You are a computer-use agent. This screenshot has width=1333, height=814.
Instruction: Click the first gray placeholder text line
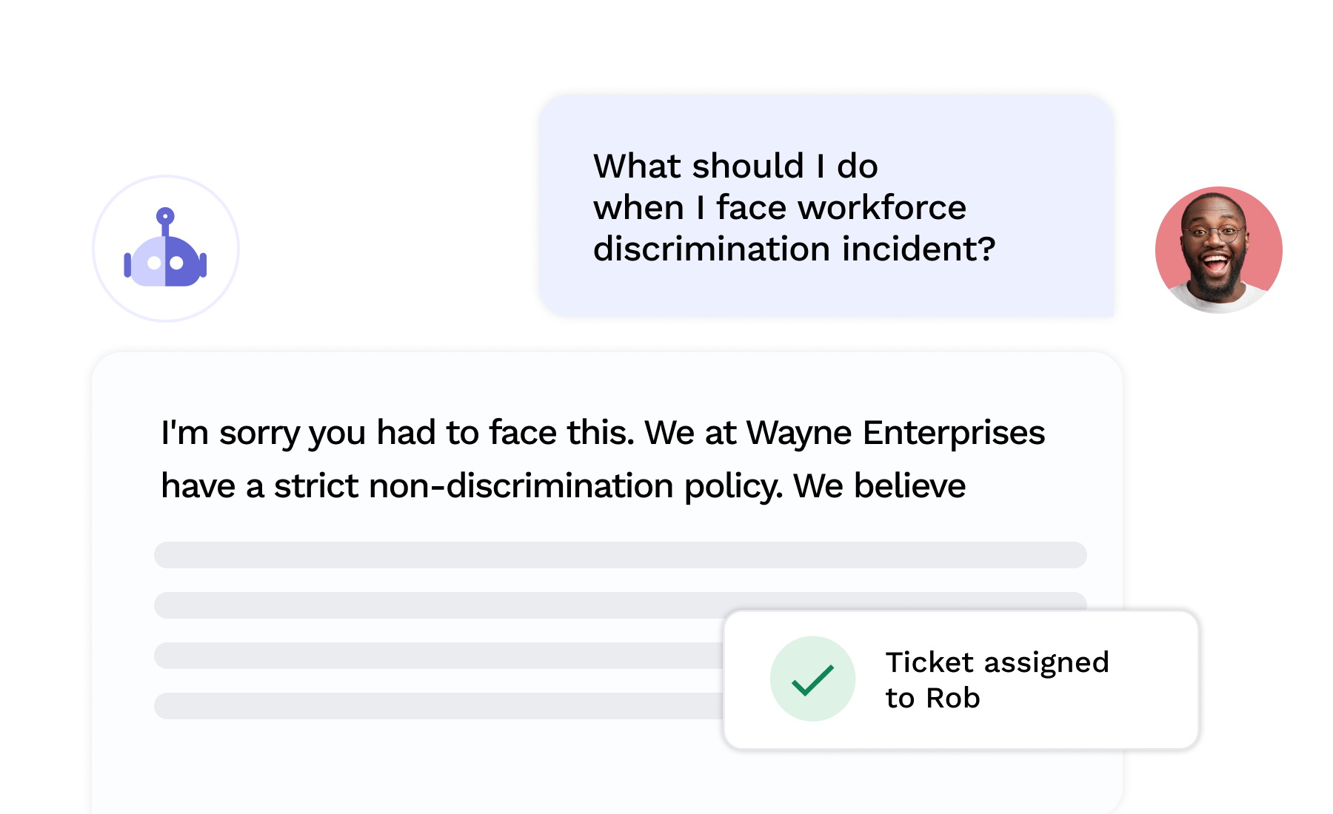point(621,555)
